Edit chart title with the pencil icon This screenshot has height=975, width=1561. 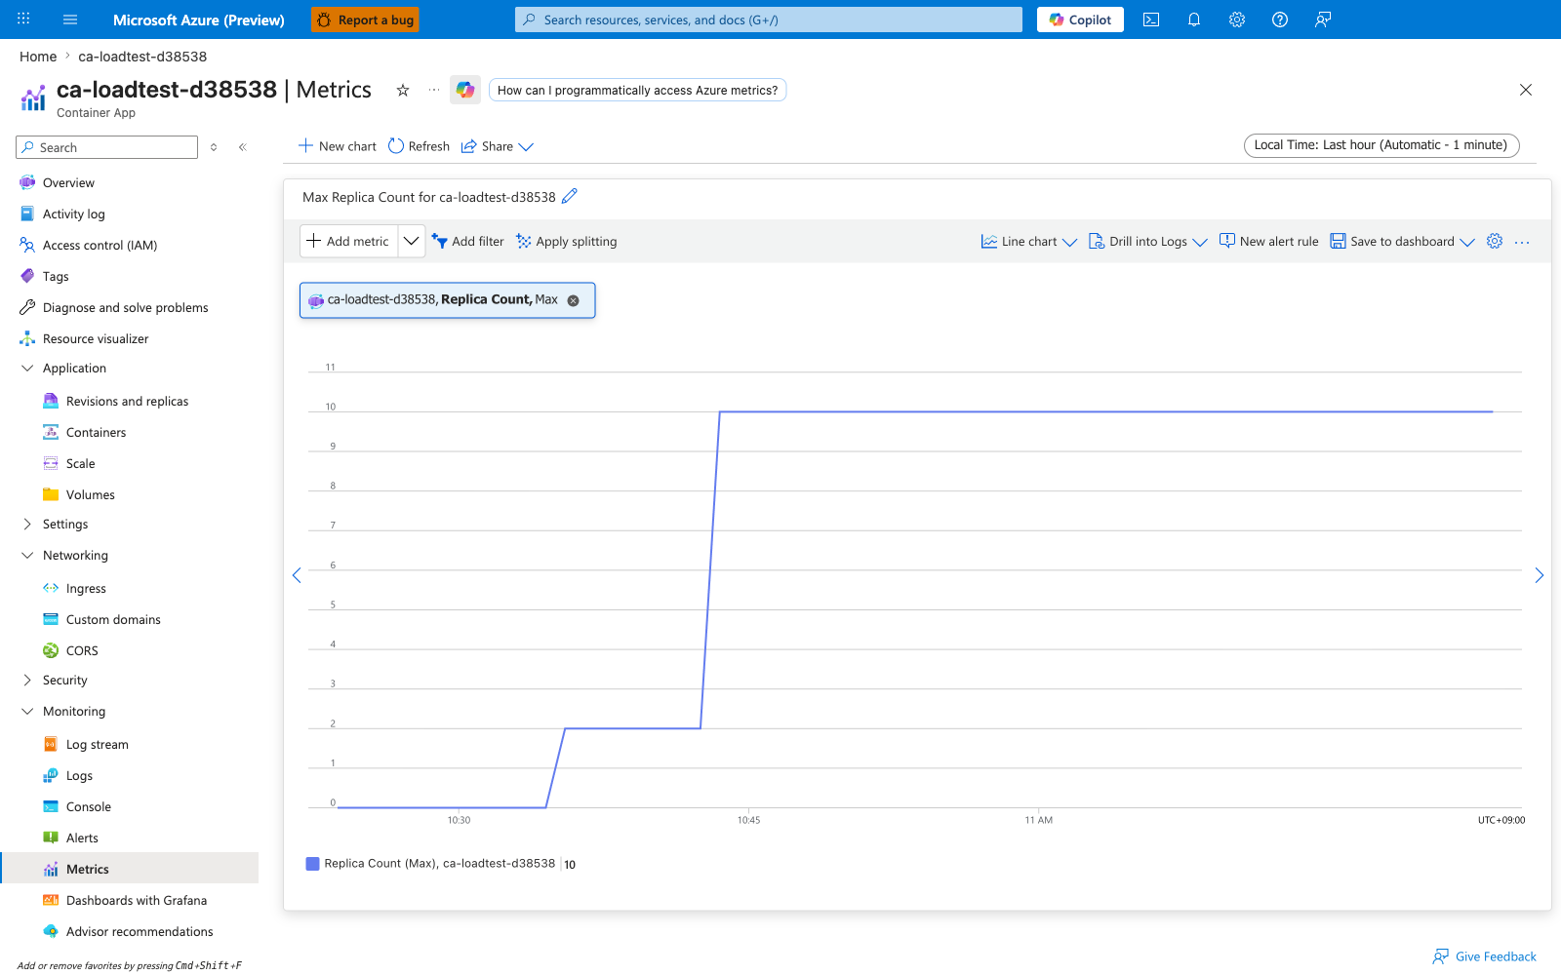pyautogui.click(x=570, y=196)
